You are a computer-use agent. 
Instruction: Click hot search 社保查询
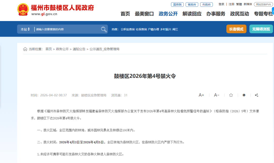[x=141, y=29]
